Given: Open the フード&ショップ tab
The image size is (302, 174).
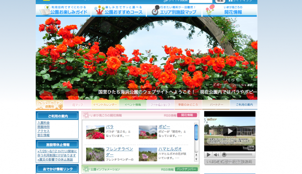Looking at the screenshot, I should 161,105.
